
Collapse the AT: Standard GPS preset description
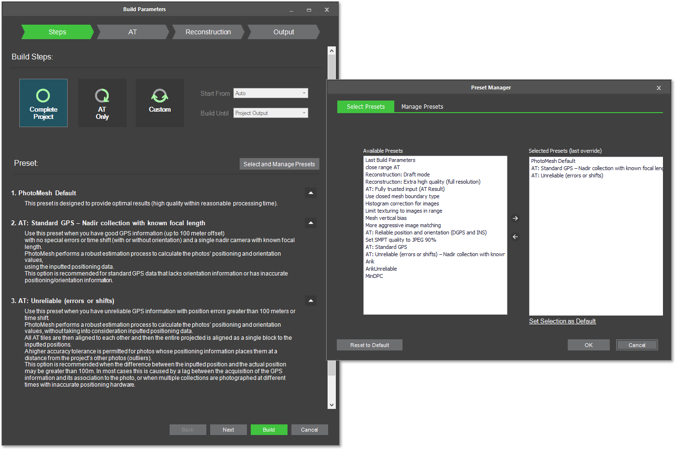coord(311,223)
